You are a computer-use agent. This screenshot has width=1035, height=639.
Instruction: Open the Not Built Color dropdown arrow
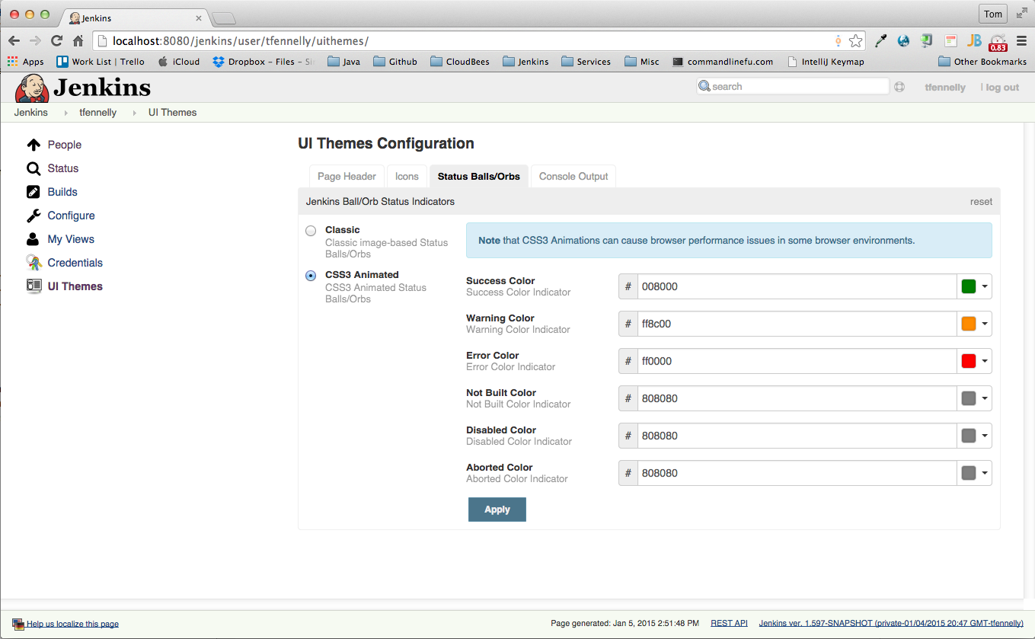[x=985, y=398]
